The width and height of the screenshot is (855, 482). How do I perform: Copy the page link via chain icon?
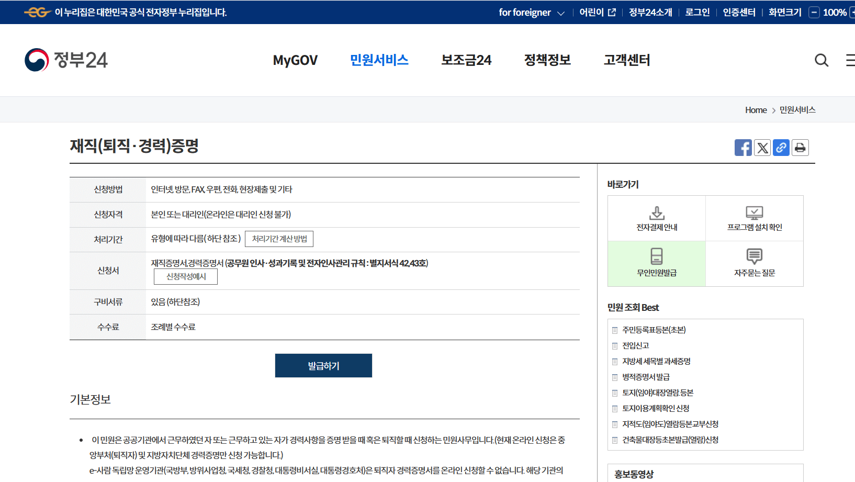point(781,147)
